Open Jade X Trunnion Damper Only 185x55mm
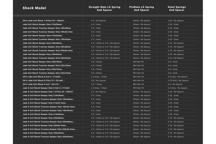The image size is (216, 144). 48,110
